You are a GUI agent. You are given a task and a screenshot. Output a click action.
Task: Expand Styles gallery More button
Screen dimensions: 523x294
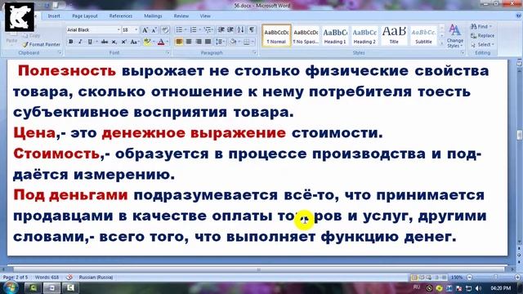[x=442, y=43]
